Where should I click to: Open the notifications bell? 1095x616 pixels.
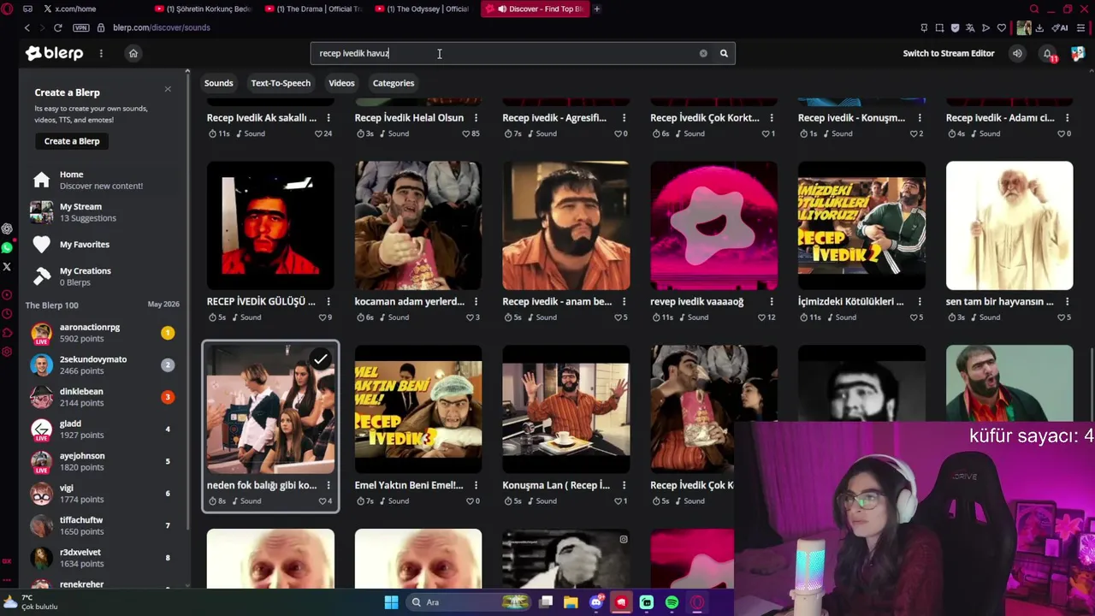(x=1048, y=54)
